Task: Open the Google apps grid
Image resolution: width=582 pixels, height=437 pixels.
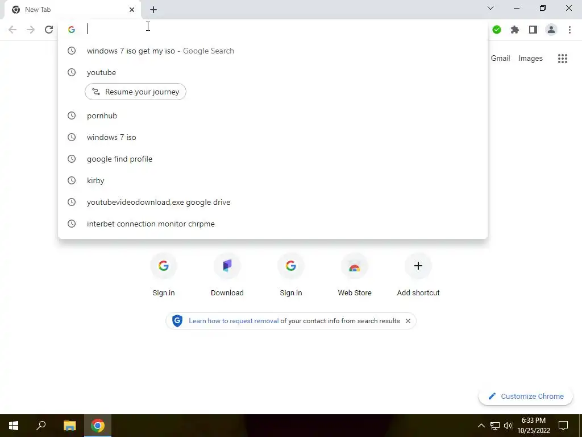Action: point(562,59)
